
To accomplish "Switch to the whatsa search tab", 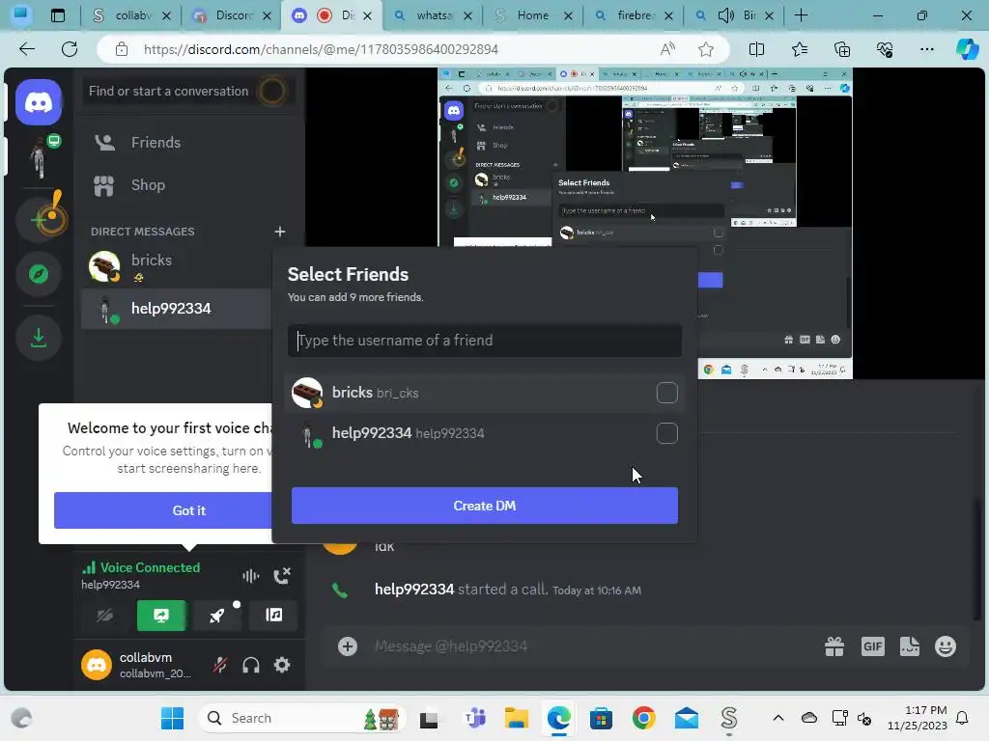I will [x=433, y=15].
